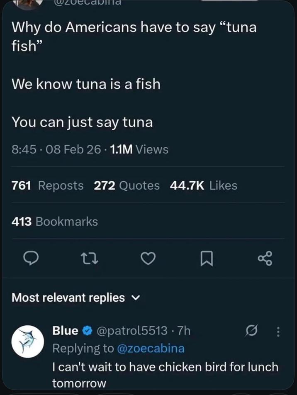Viewport: 297px width, 395px height.
Task: Like the tuna fish tweet
Action: pyautogui.click(x=148, y=258)
